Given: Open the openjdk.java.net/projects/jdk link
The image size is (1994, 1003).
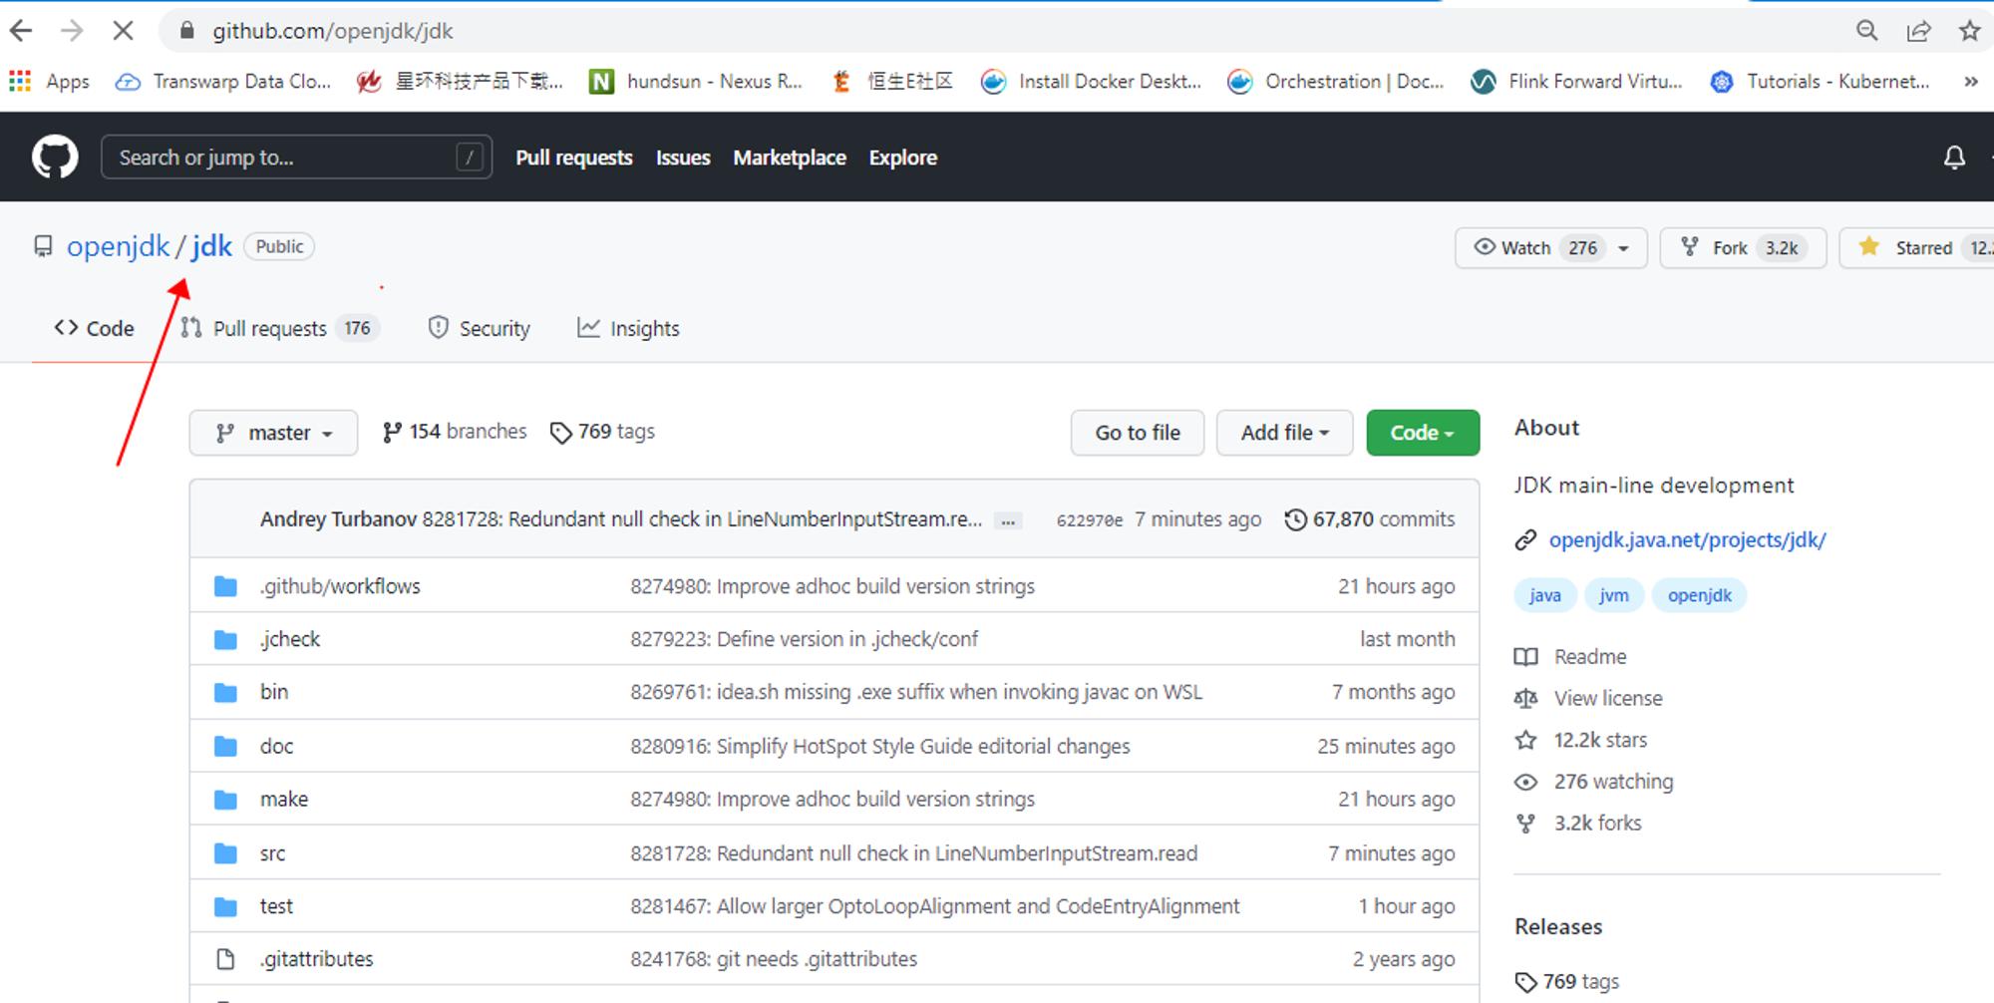Looking at the screenshot, I should tap(1687, 539).
